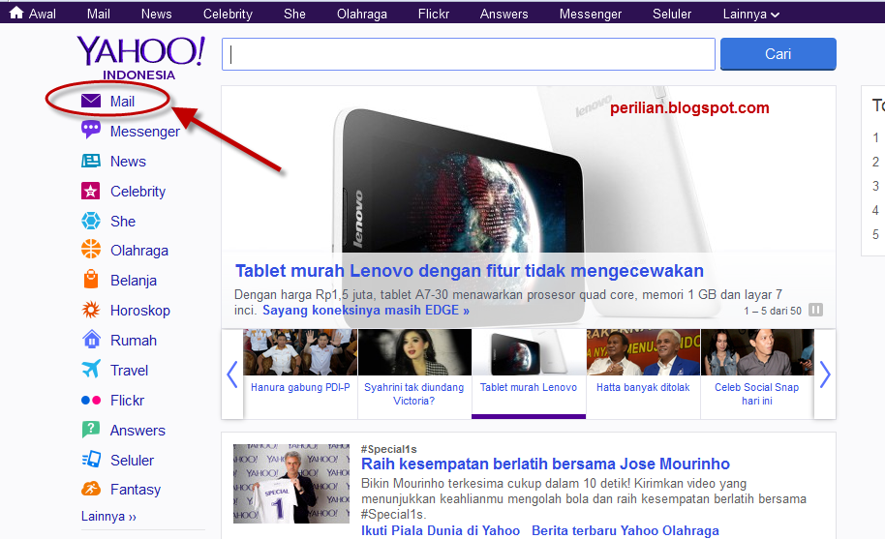Viewport: 885px width, 539px height.
Task: Click the Belanja shopping bag icon
Action: click(x=91, y=279)
